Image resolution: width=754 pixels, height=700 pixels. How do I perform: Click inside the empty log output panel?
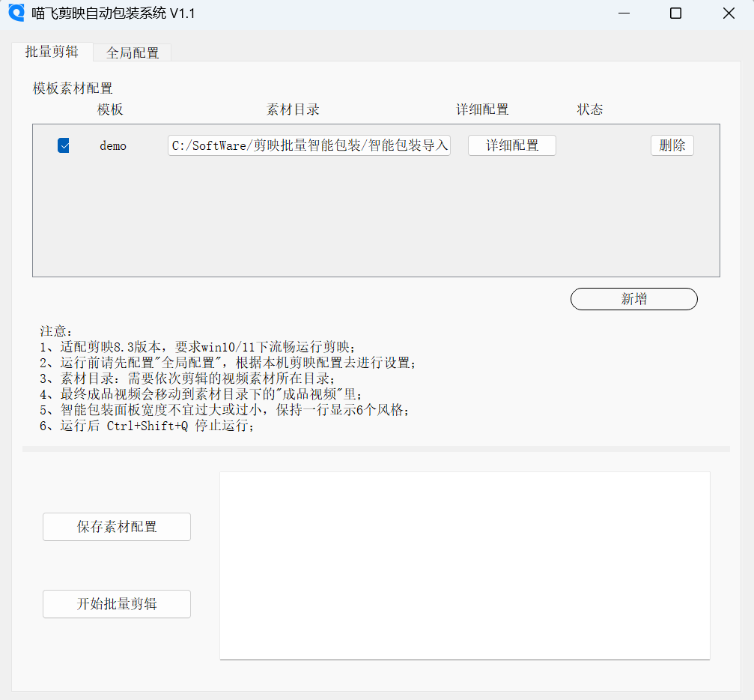point(464,564)
